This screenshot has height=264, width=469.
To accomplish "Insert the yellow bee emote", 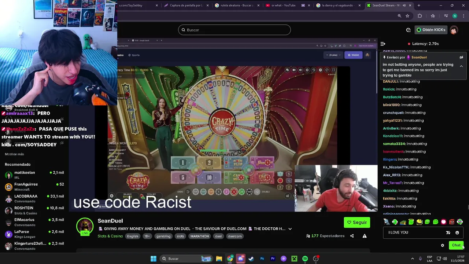I will point(419,222).
